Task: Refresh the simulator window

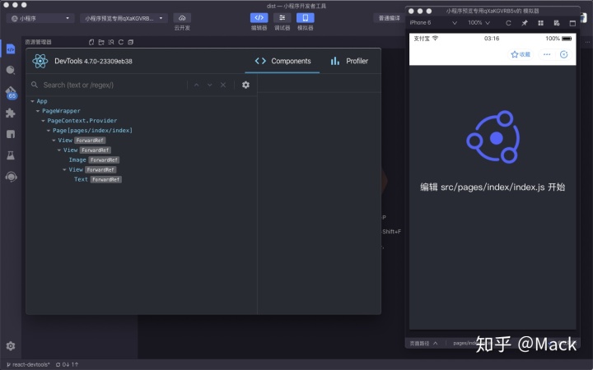Action: coord(508,23)
